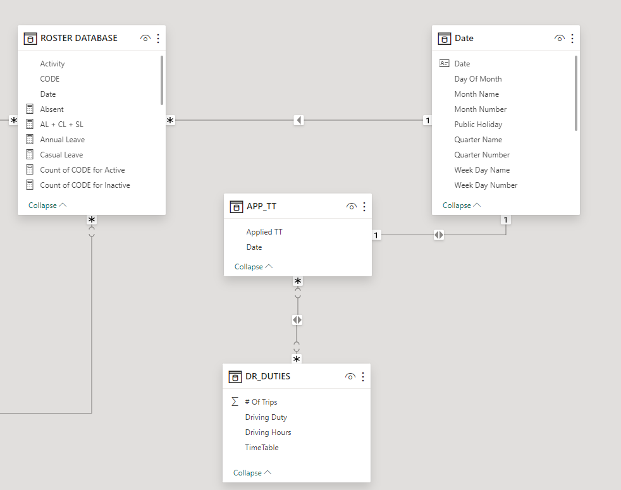This screenshot has width=621, height=490.
Task: Select single-direction filter arrow on Roster-Date relationship
Action: 299,120
